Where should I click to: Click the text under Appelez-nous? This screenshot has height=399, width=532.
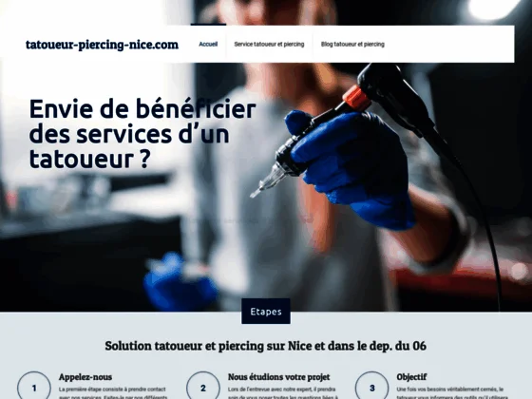tap(113, 393)
